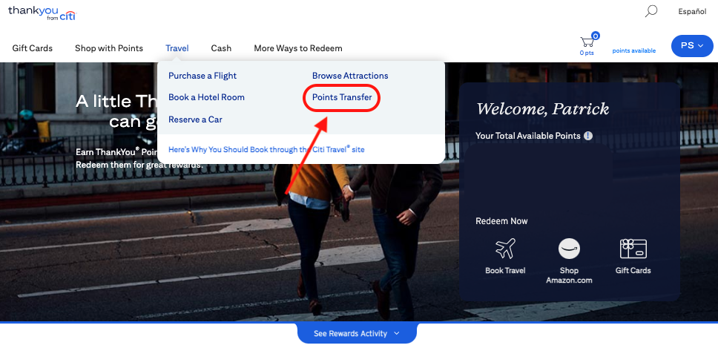Image resolution: width=718 pixels, height=351 pixels.
Task: Open the Citi Travel booking reasons link
Action: click(x=266, y=149)
